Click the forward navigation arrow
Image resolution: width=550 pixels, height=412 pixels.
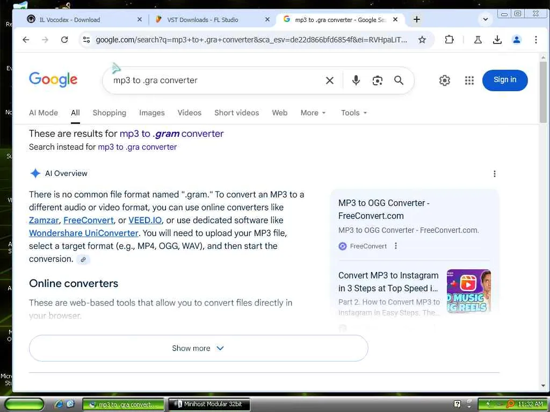coord(45,40)
